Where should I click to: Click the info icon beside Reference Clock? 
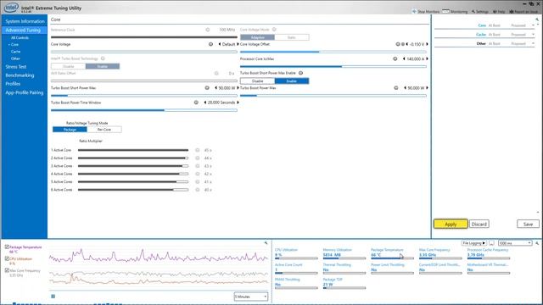pos(208,30)
